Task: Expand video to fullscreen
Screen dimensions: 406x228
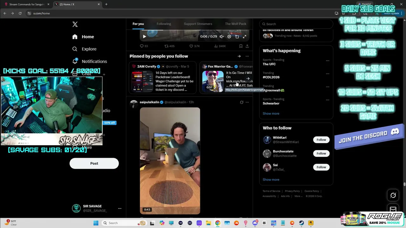Action: [x=245, y=36]
